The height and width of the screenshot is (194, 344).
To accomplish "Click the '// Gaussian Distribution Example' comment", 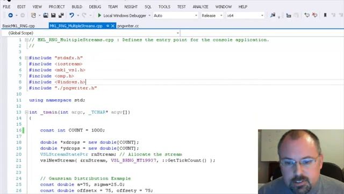I will click(x=85, y=178).
